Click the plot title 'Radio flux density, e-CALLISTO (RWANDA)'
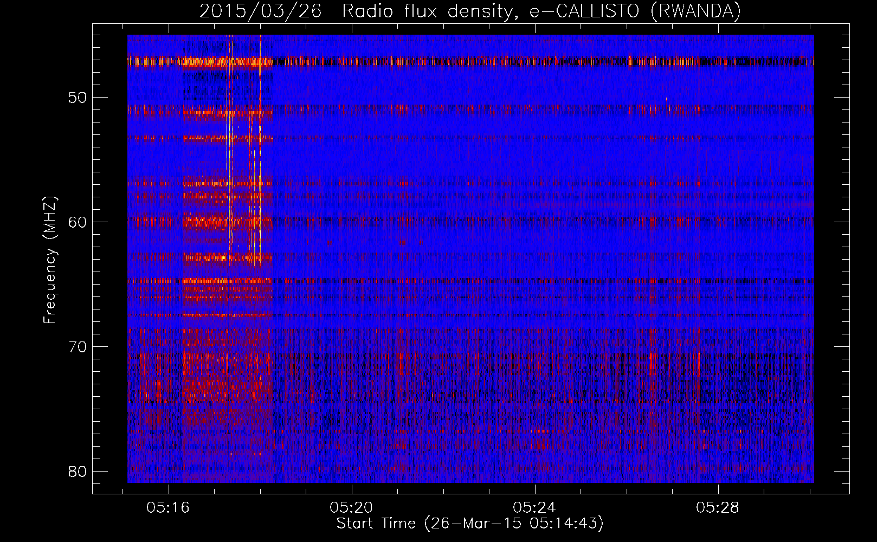The height and width of the screenshot is (542, 877). [x=541, y=11]
